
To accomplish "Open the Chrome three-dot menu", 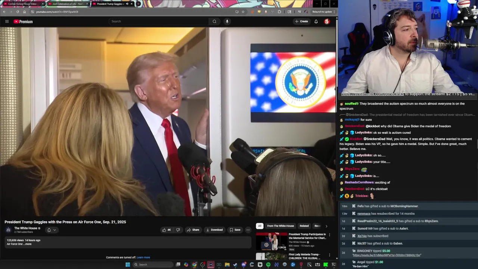I will 334,12.
